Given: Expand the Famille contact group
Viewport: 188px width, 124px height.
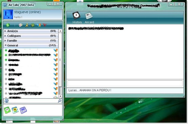Looking at the screenshot, I should 31,41.
